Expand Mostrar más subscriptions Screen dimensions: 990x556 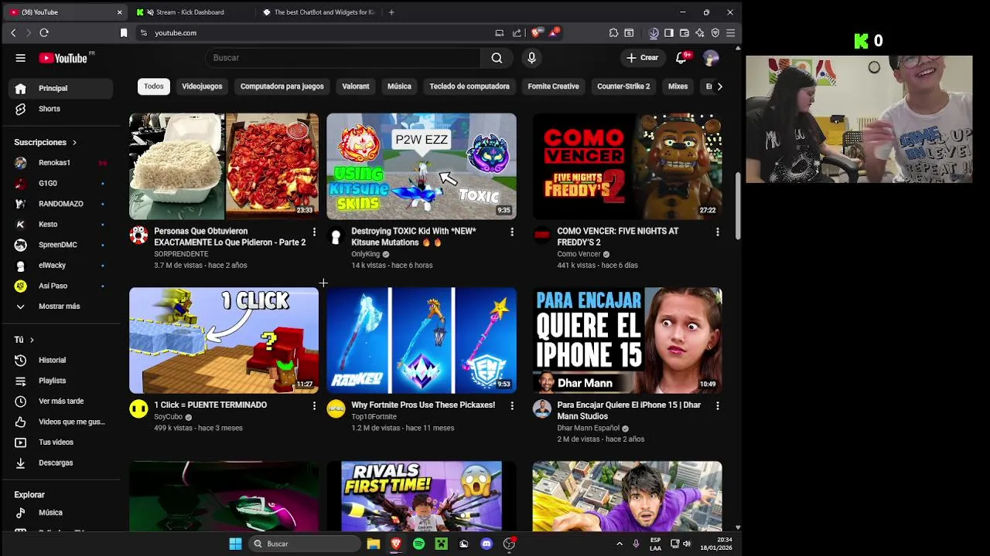(62, 307)
